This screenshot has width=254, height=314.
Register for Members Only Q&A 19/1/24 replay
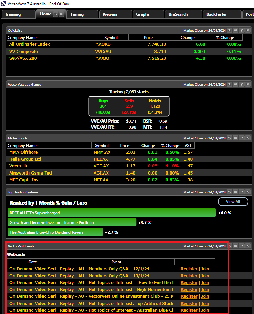pos(189,276)
